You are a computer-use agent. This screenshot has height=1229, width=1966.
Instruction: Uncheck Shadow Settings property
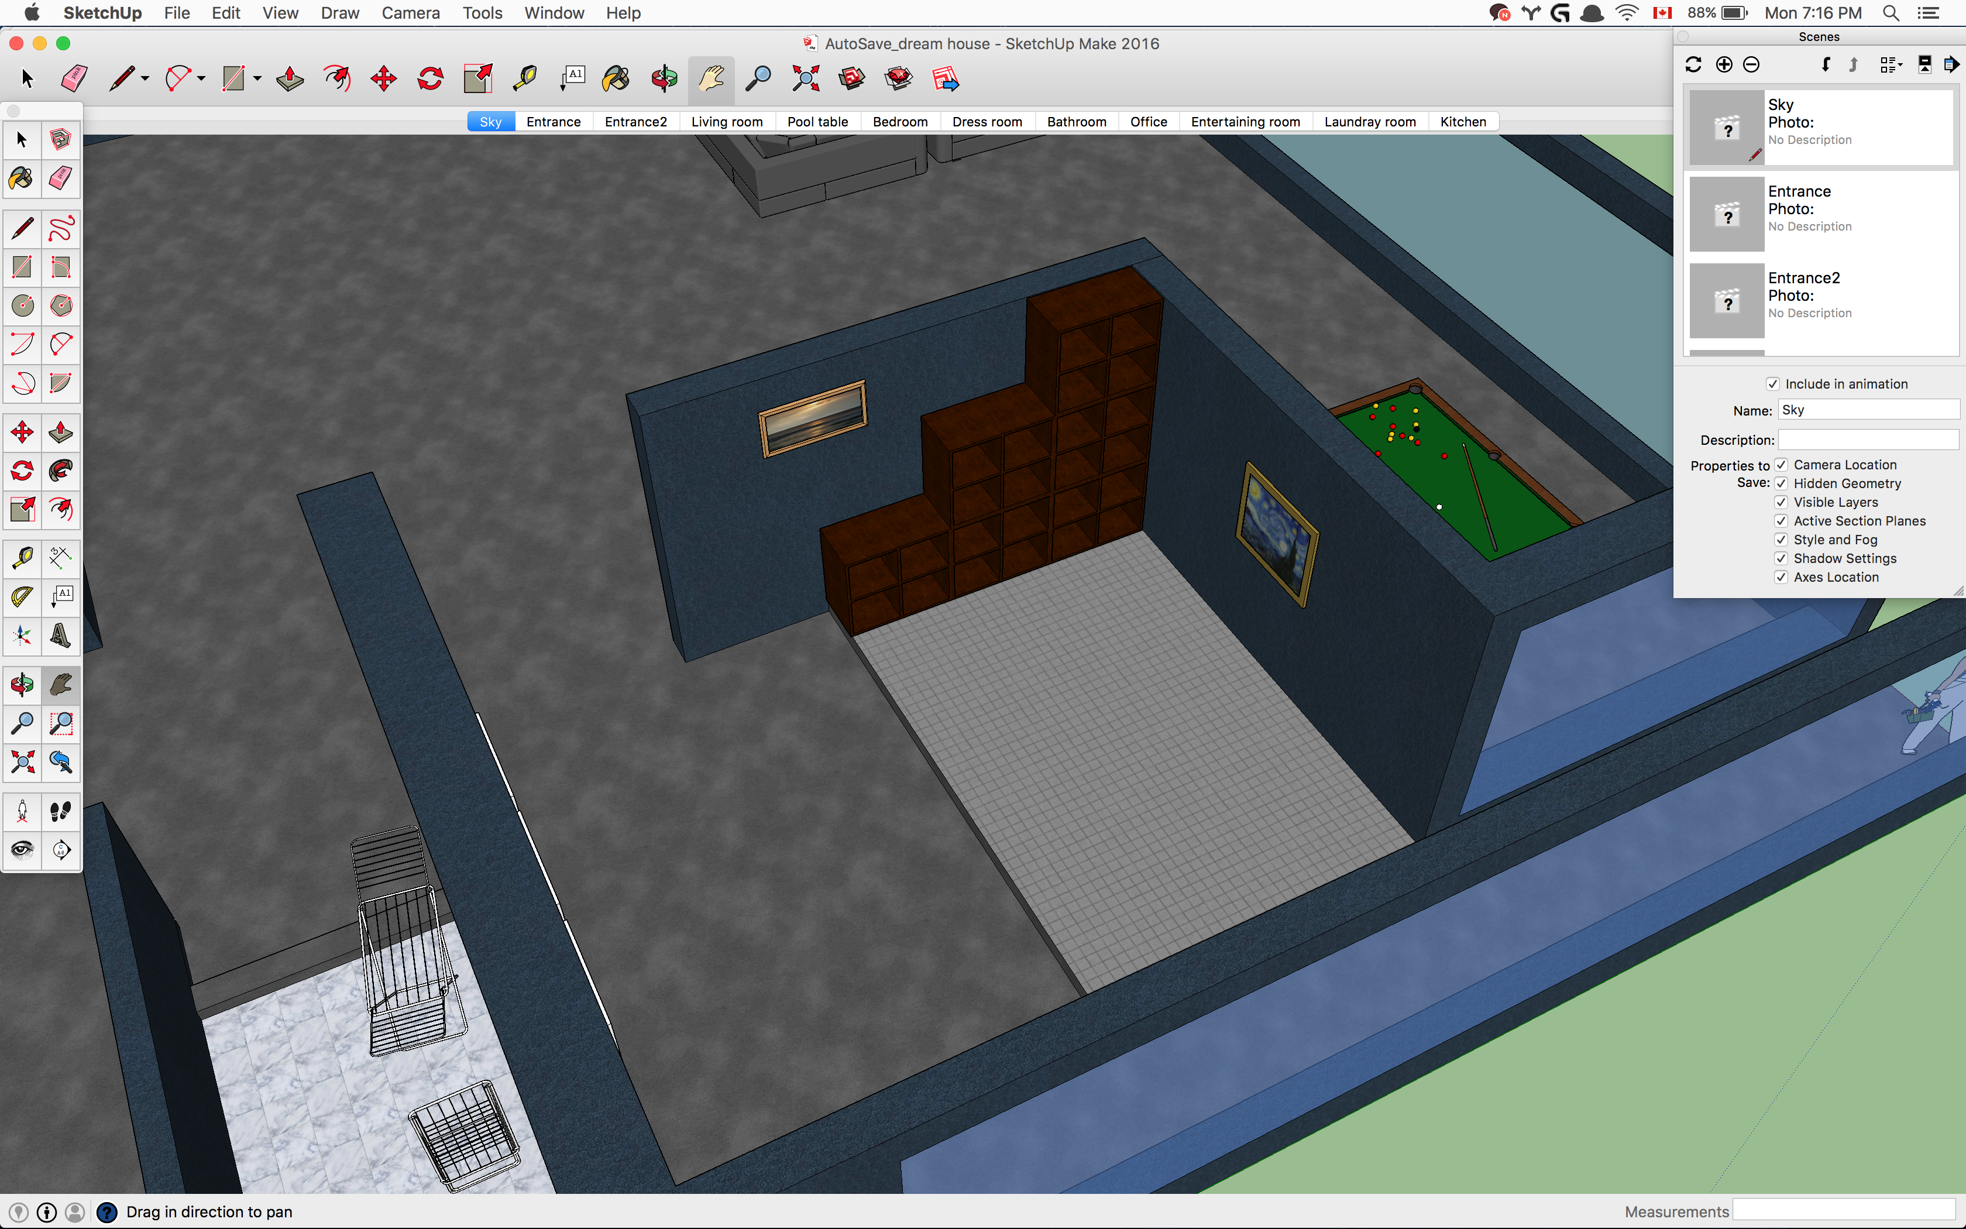1782,558
